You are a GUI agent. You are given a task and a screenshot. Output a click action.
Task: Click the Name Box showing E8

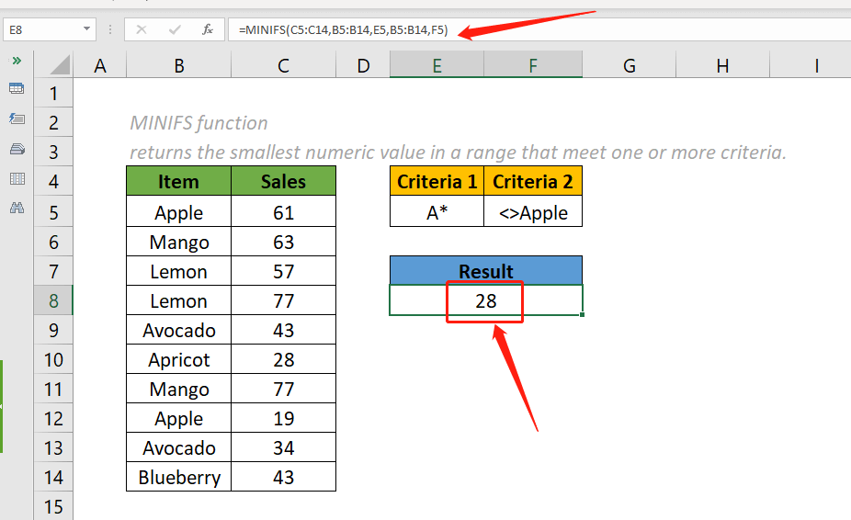[41, 29]
